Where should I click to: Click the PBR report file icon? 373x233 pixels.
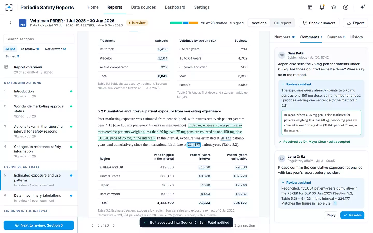[23, 23]
